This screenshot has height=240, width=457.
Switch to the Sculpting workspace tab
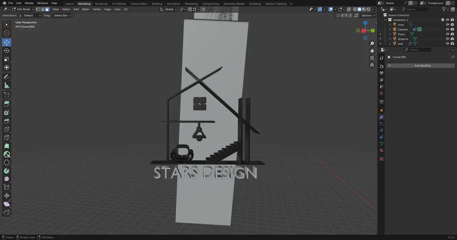101,4
